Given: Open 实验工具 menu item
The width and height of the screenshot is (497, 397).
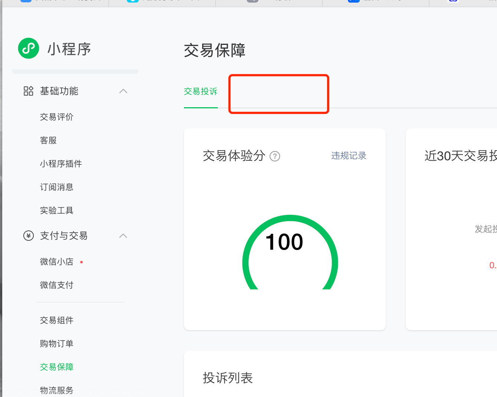Looking at the screenshot, I should (x=57, y=210).
